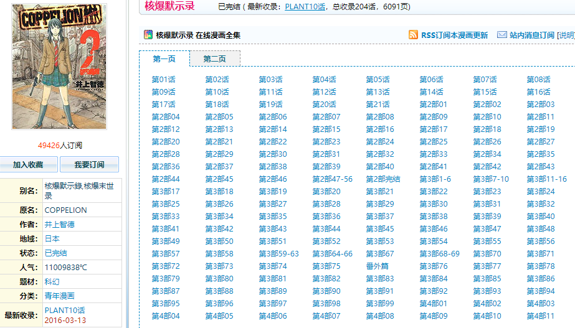
Task: Open chapter 第3部59-63
Action: 278,254
